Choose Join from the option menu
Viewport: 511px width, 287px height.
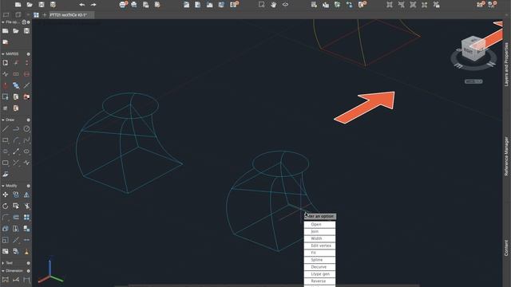tap(319, 231)
